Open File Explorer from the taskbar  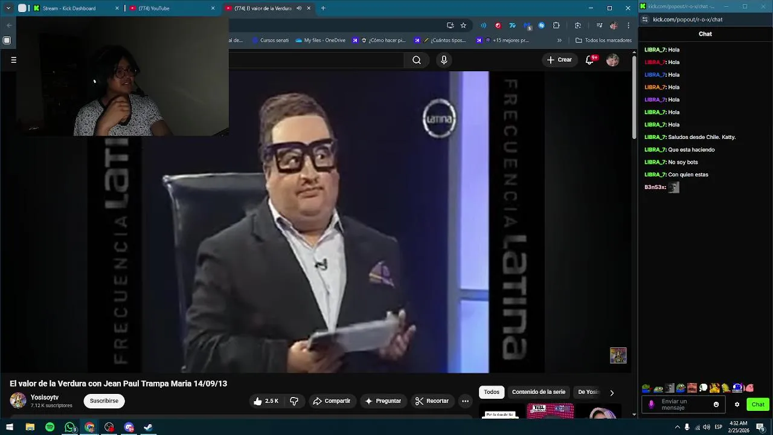click(x=30, y=427)
